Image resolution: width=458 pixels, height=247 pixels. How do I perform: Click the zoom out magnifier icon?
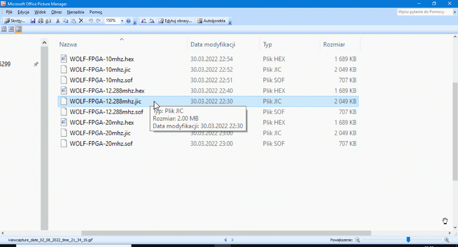tap(357, 240)
